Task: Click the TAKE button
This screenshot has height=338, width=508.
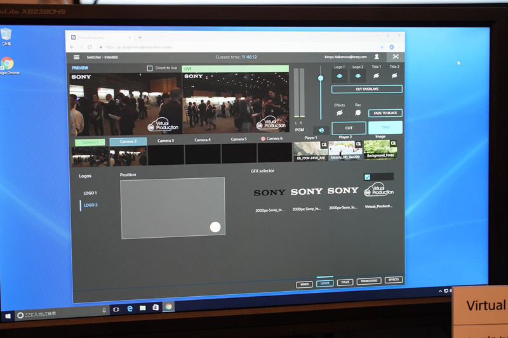Action: pyautogui.click(x=385, y=127)
